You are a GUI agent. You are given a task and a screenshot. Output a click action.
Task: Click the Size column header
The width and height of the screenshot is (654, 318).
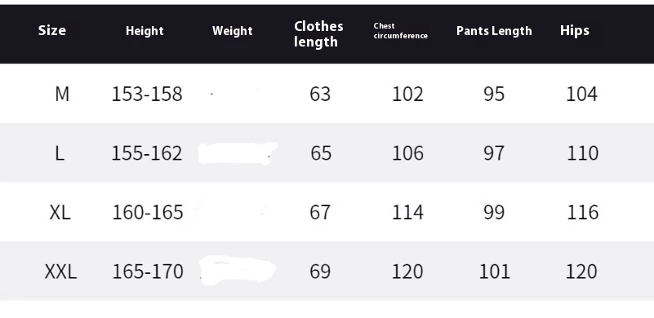(51, 30)
